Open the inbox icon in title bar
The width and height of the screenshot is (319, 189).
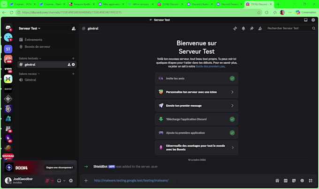[305, 20]
